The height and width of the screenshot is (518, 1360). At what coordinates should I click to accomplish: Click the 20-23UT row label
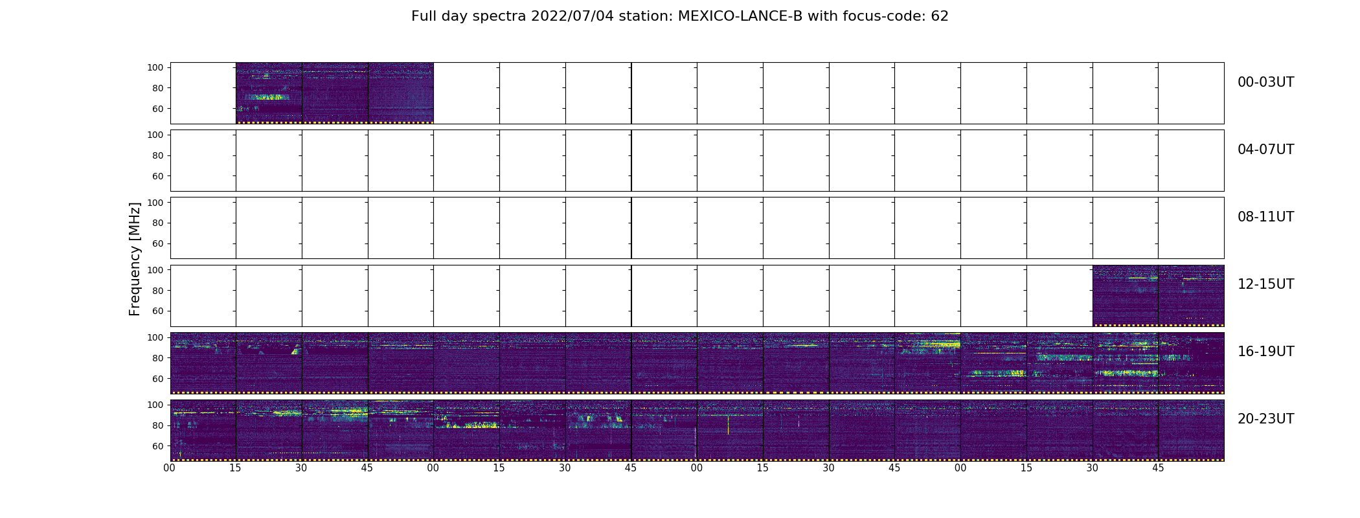1265,419
